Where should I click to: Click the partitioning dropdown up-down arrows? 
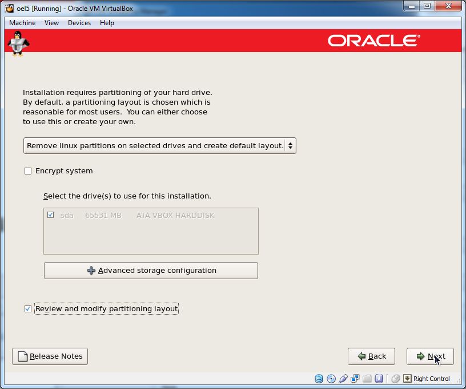(x=290, y=145)
